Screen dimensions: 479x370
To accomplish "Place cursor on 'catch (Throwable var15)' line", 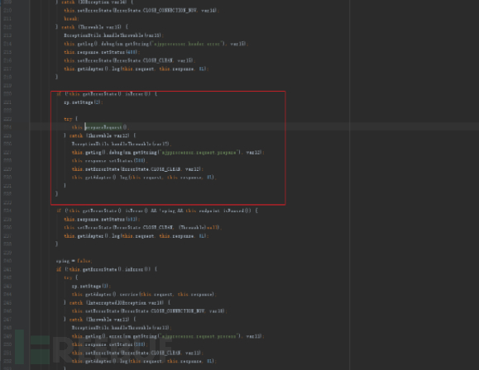I will (x=92, y=27).
